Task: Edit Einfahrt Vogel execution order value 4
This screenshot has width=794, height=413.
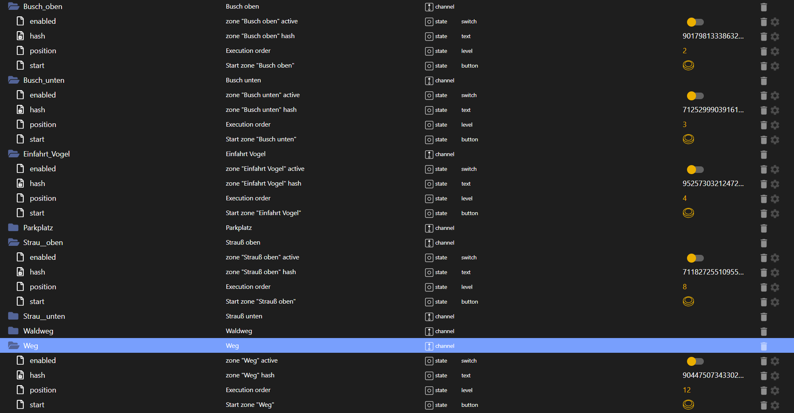Action: click(x=685, y=198)
